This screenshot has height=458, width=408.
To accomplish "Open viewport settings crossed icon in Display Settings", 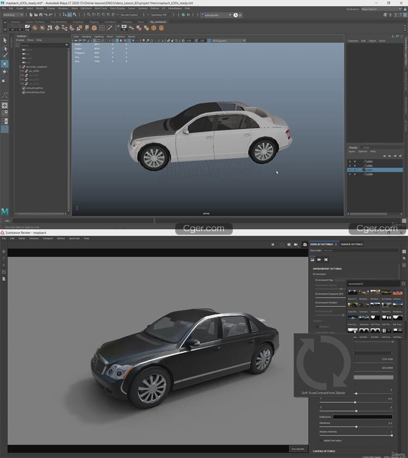I will [326, 259].
